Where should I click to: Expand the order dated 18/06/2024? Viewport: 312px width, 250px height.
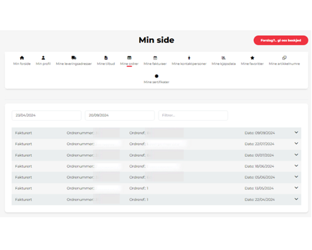[x=296, y=166]
